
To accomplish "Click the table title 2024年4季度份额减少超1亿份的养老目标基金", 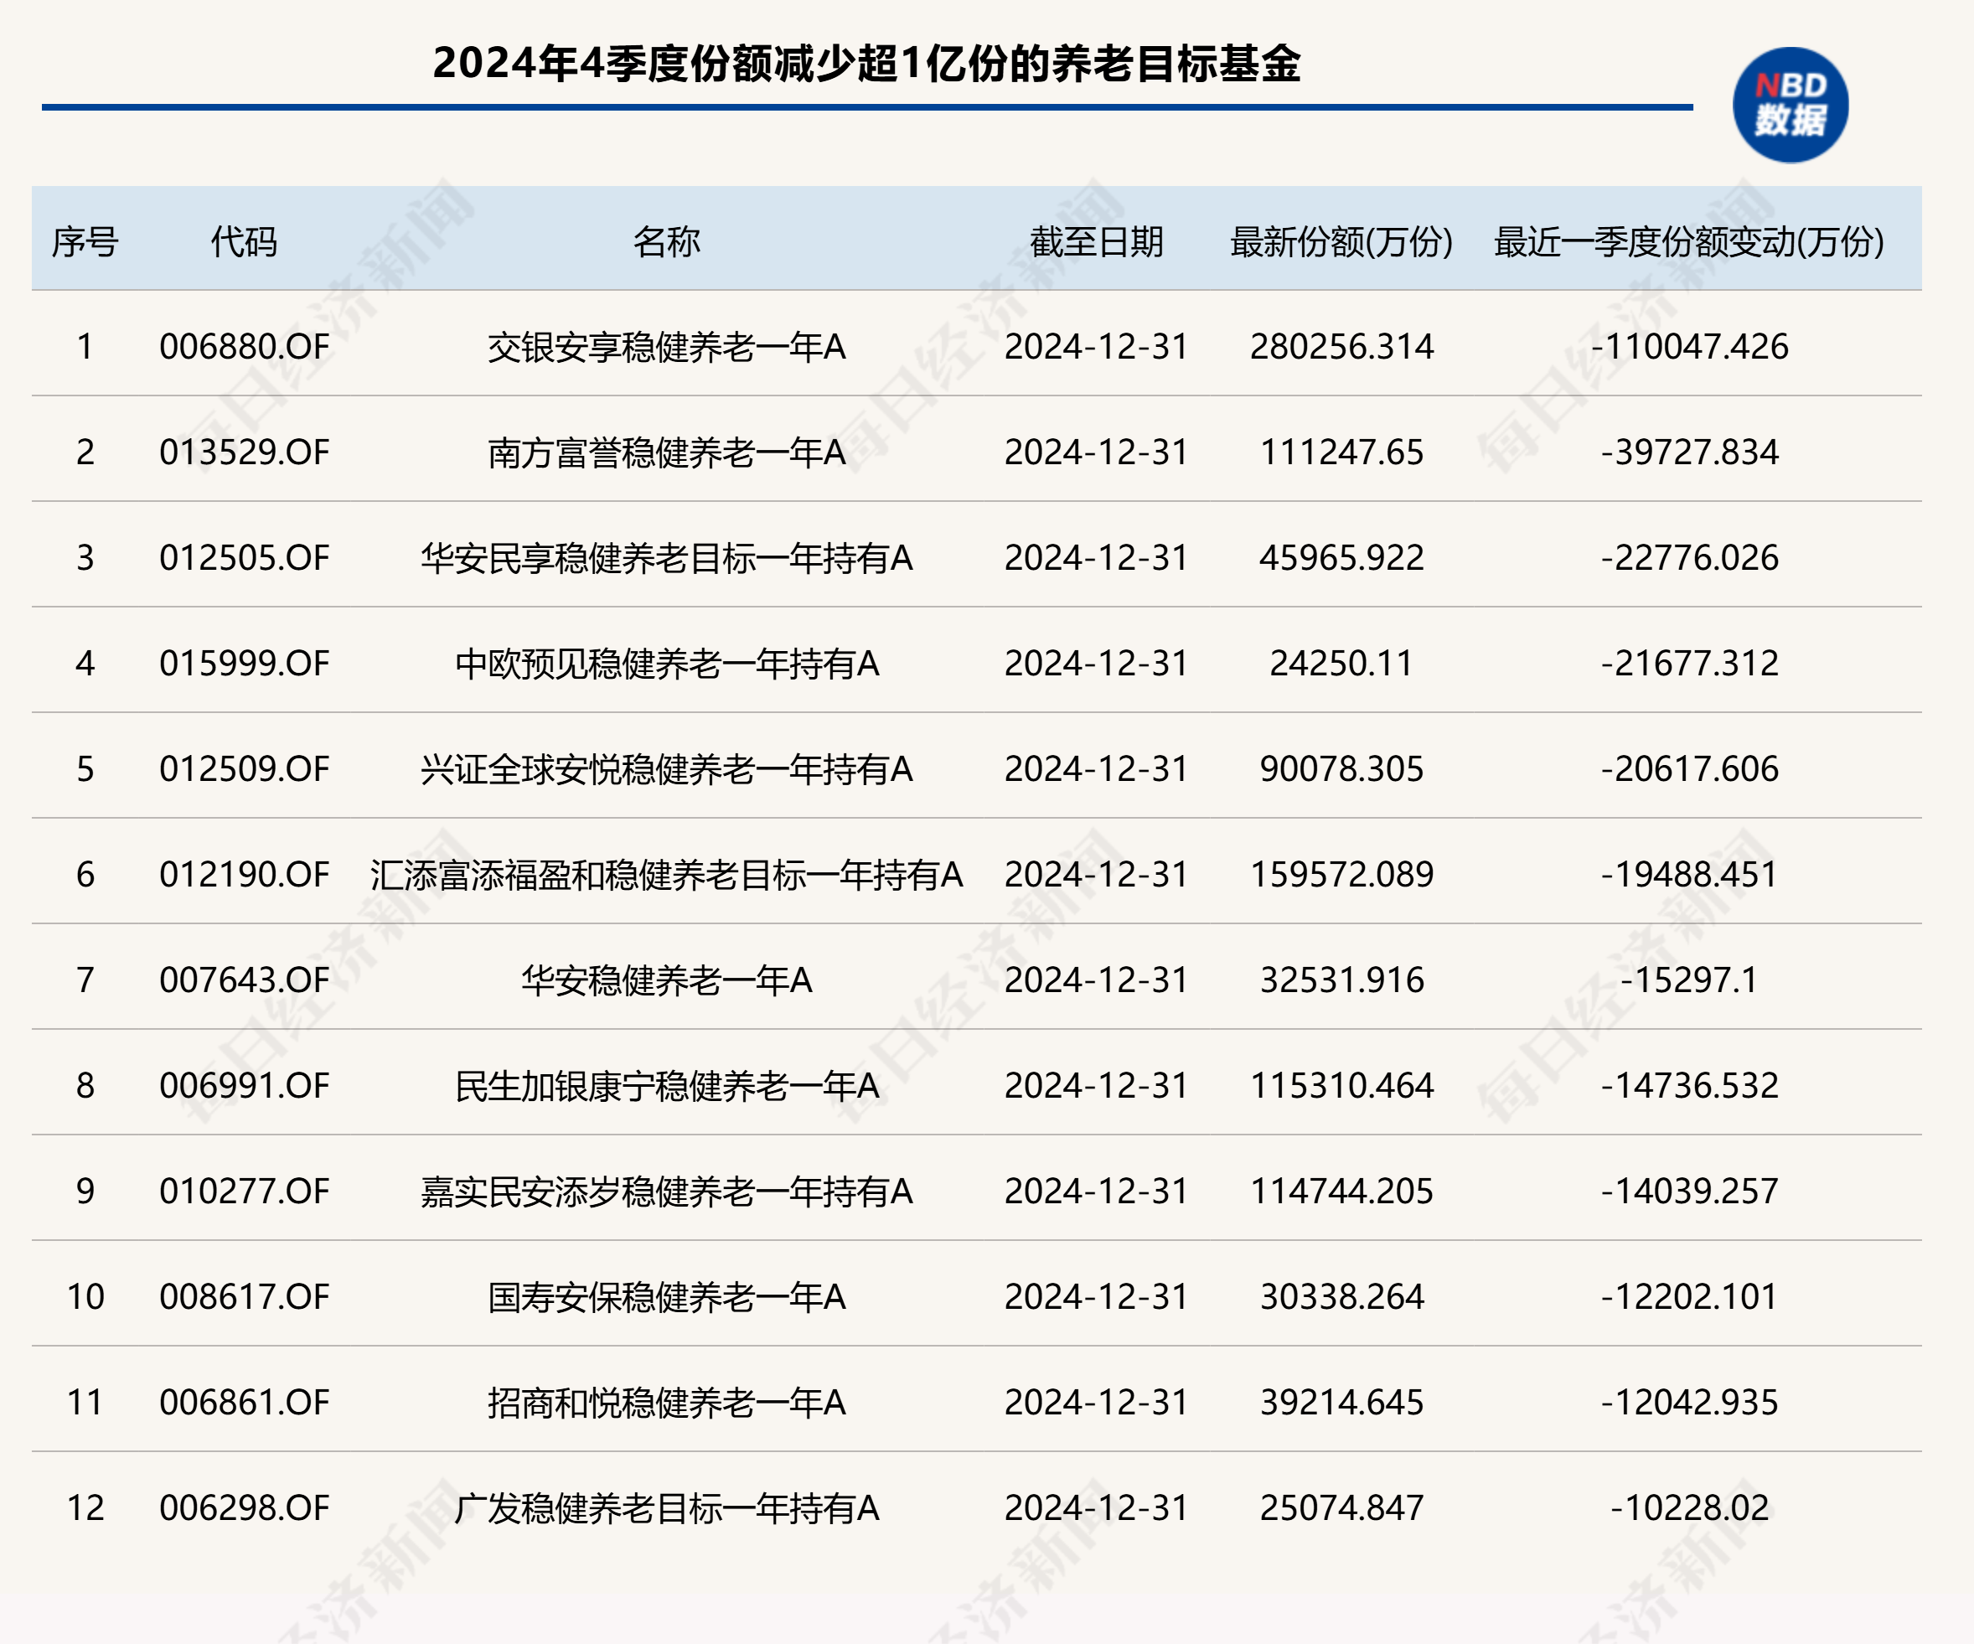I will click(866, 64).
